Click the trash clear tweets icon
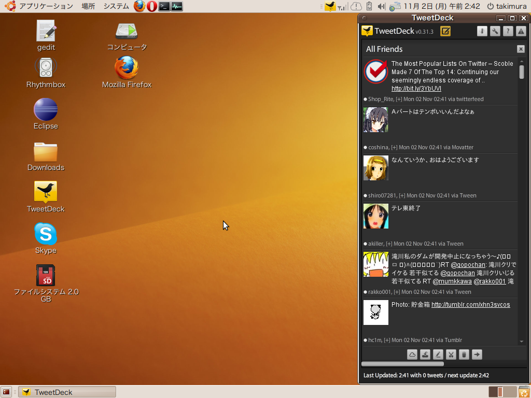Image resolution: width=531 pixels, height=398 pixels. coord(464,354)
